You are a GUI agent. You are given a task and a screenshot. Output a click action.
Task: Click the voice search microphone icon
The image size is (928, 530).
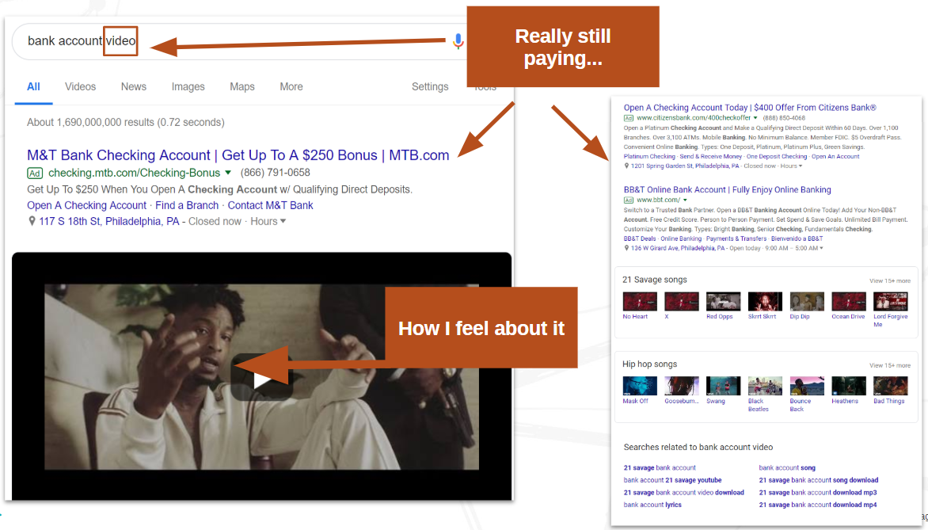tap(458, 41)
